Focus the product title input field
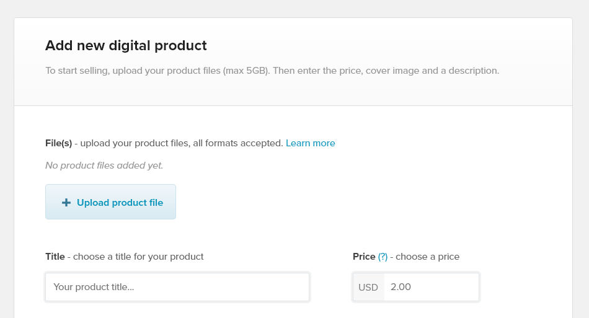The height and width of the screenshot is (318, 589). pos(177,287)
